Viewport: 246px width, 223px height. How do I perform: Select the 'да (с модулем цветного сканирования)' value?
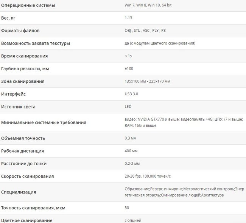click(160, 43)
